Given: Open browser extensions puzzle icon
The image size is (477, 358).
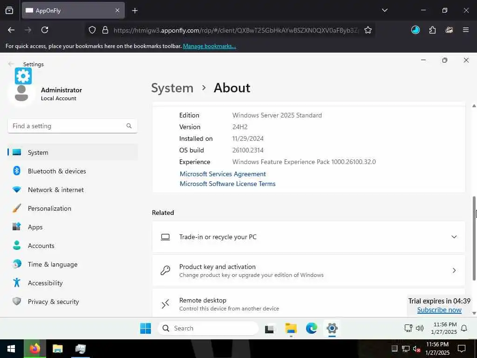Looking at the screenshot, I should pyautogui.click(x=432, y=30).
